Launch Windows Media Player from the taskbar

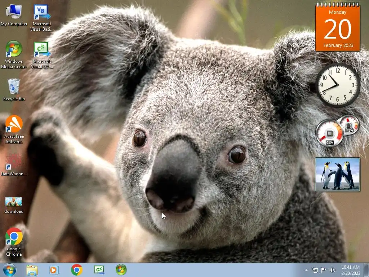pos(54,270)
